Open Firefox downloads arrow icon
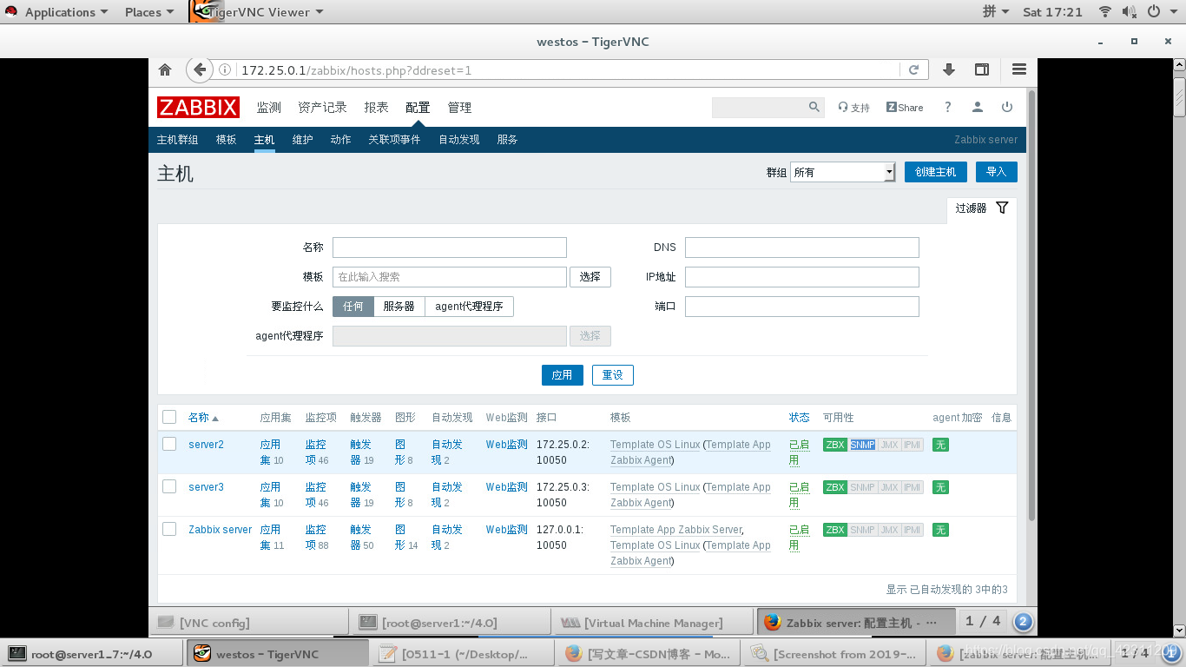 coord(949,70)
